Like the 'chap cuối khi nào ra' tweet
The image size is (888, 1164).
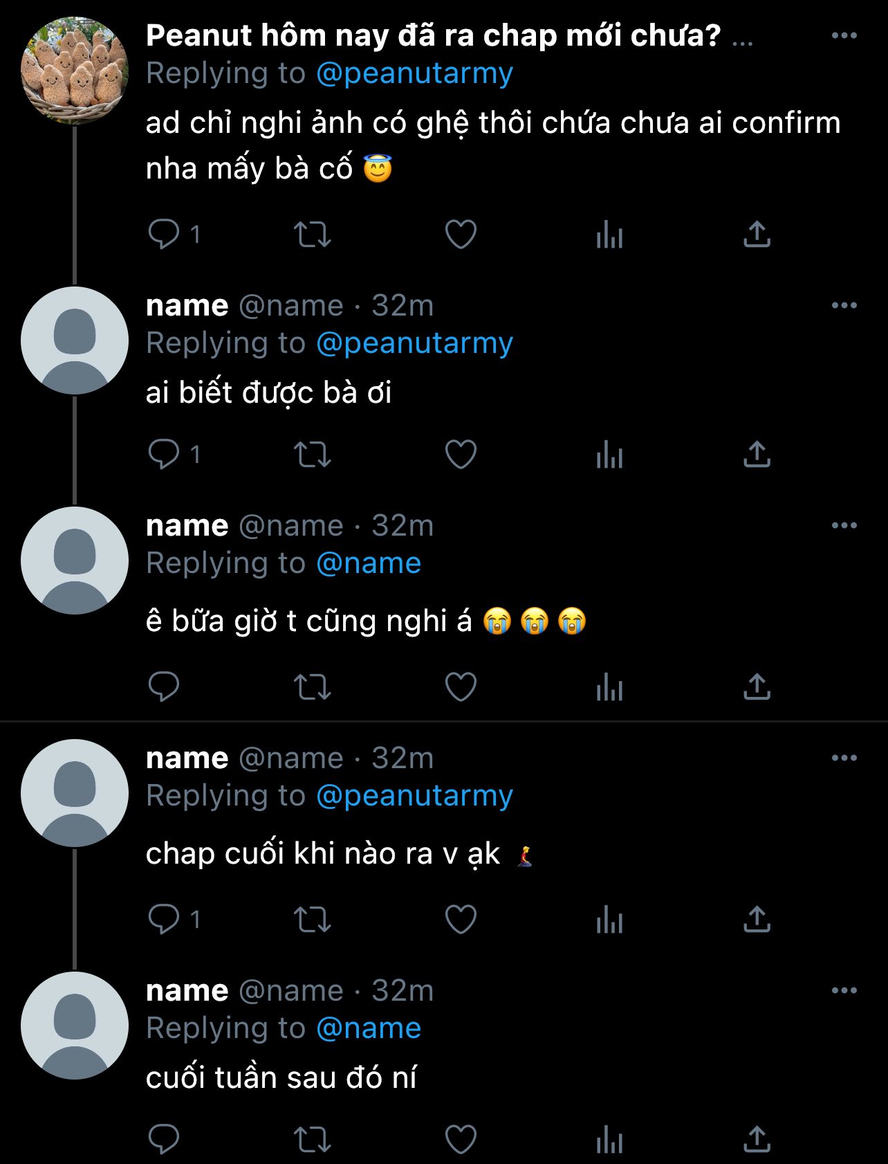pos(461,920)
